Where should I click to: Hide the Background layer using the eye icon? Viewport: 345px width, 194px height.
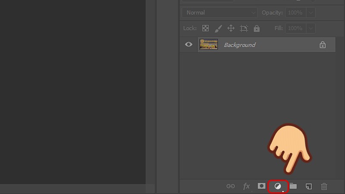(188, 44)
